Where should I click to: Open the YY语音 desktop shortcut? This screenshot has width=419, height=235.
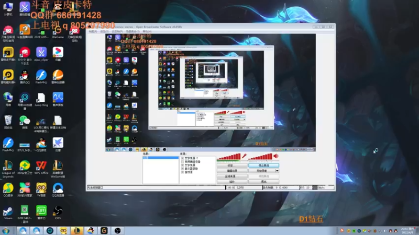[x=41, y=190]
